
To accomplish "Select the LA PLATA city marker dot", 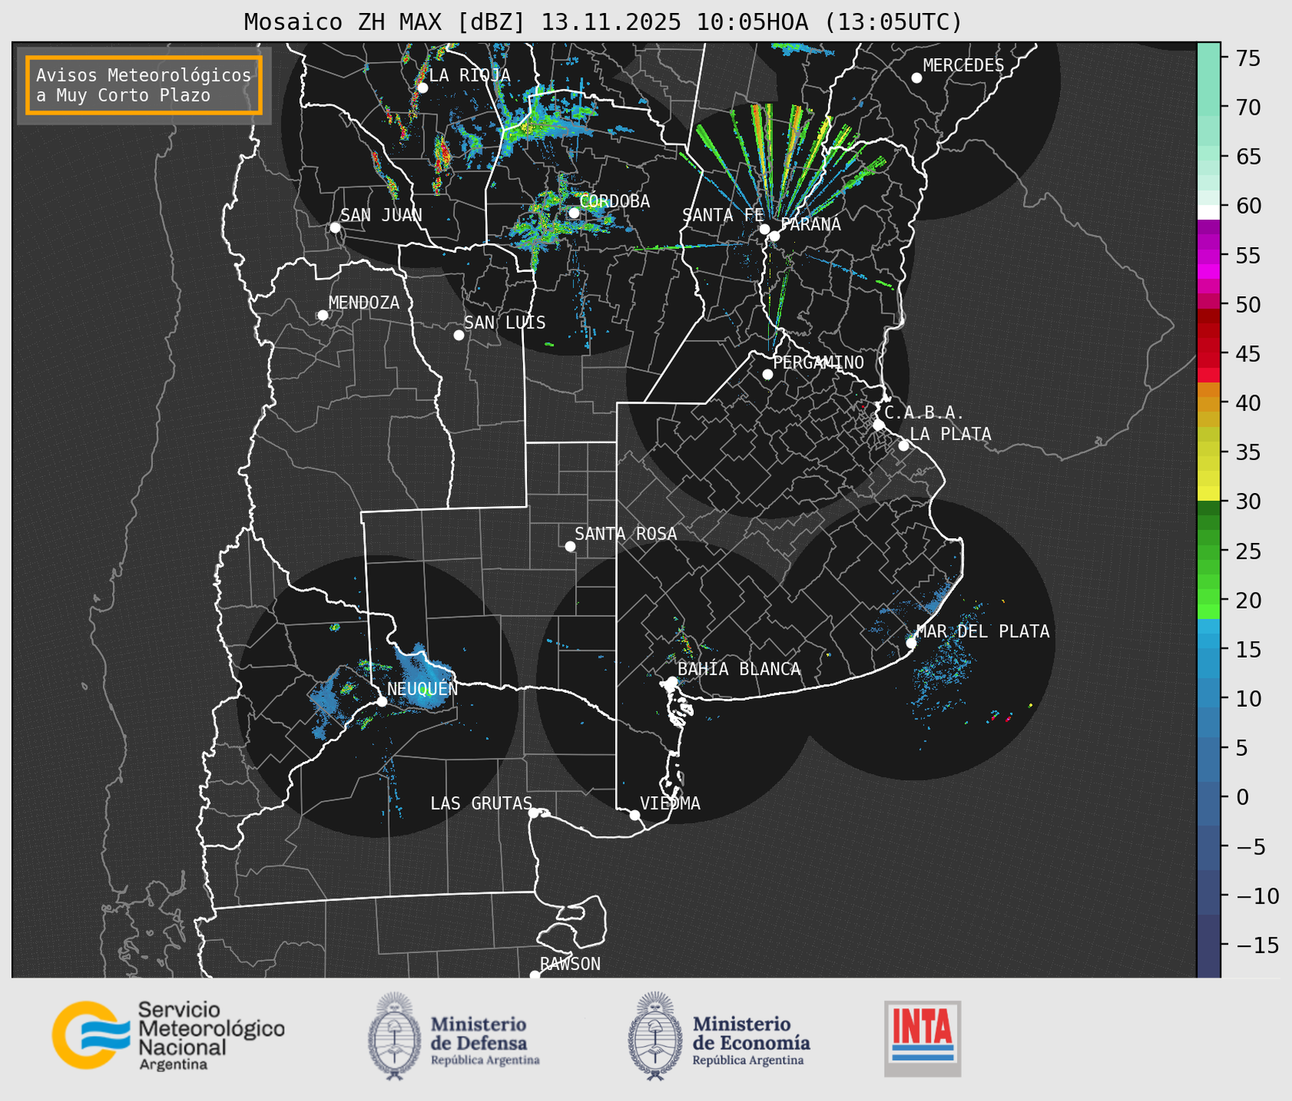I will (x=904, y=446).
